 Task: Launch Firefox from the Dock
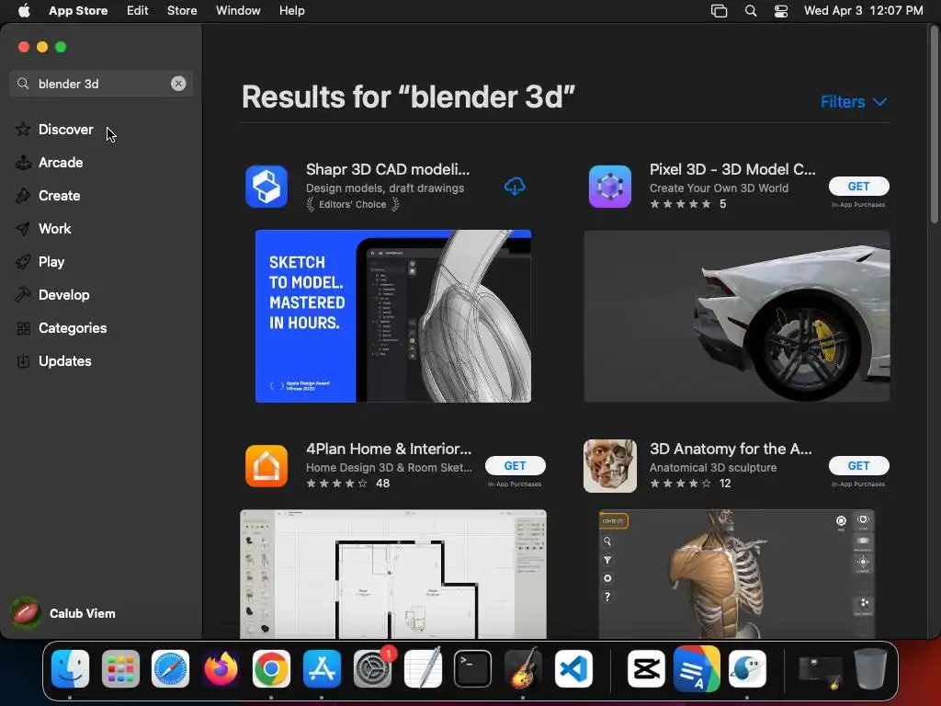(221, 669)
